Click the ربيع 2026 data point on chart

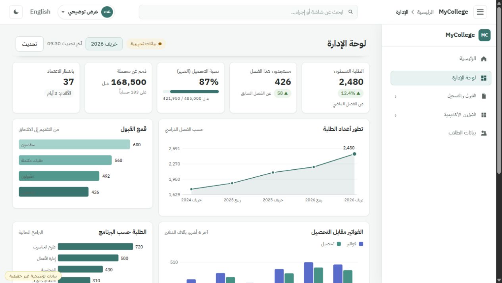tap(314, 167)
